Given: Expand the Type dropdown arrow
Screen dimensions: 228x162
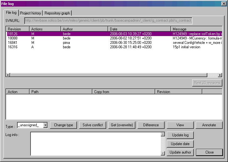Looking at the screenshot, I should (45, 125).
